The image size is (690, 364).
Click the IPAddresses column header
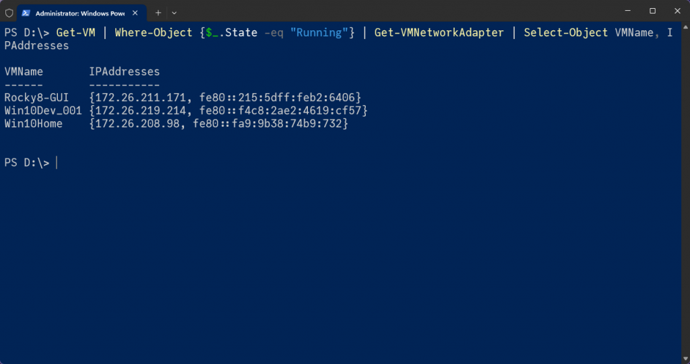pos(124,71)
